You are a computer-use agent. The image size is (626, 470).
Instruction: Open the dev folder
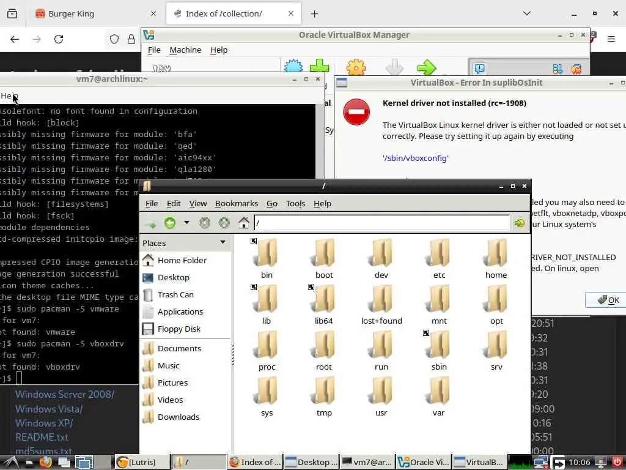coord(381,253)
